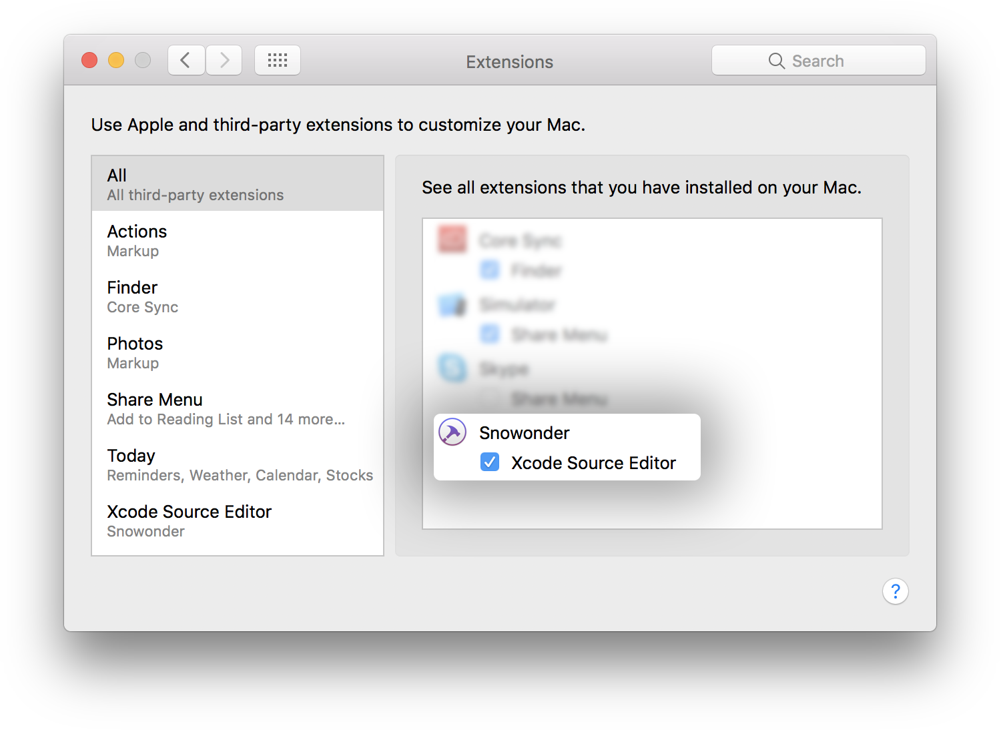
Task: Click the 'Xcode Source Editor' label beside the checkbox
Action: (593, 463)
